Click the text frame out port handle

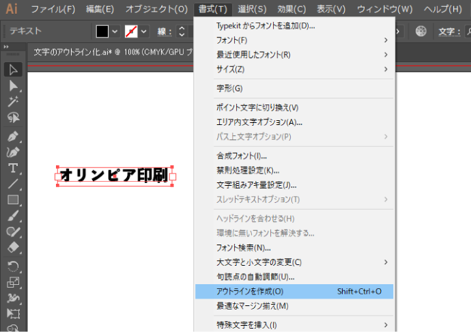[173, 176]
